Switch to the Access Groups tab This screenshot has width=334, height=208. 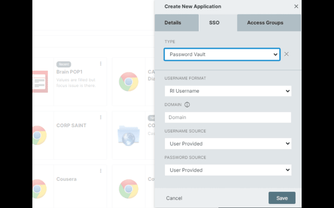coord(265,23)
